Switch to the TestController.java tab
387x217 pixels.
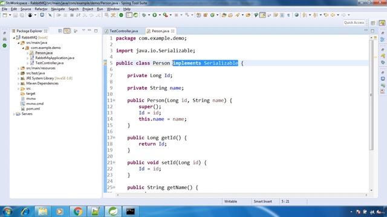pyautogui.click(x=122, y=31)
